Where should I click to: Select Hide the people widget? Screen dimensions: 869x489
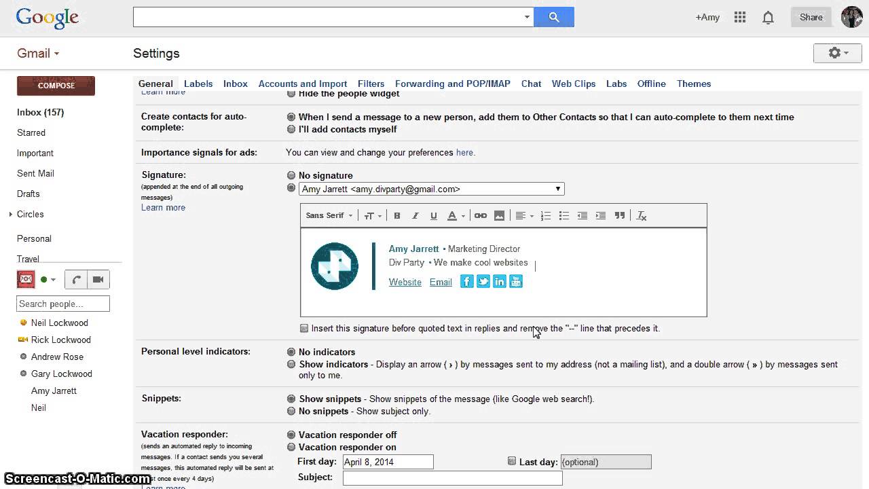click(291, 94)
